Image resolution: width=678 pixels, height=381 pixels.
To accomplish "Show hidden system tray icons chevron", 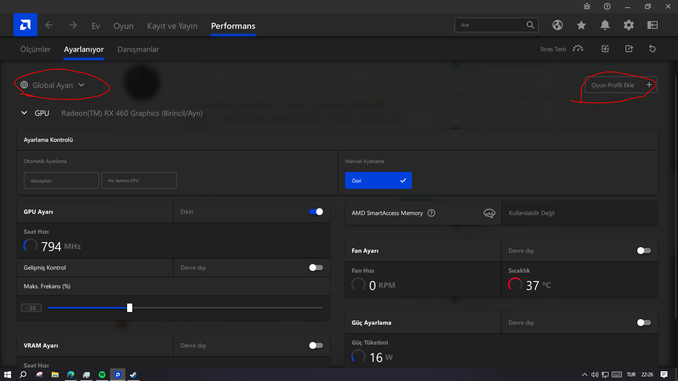I will coord(585,375).
